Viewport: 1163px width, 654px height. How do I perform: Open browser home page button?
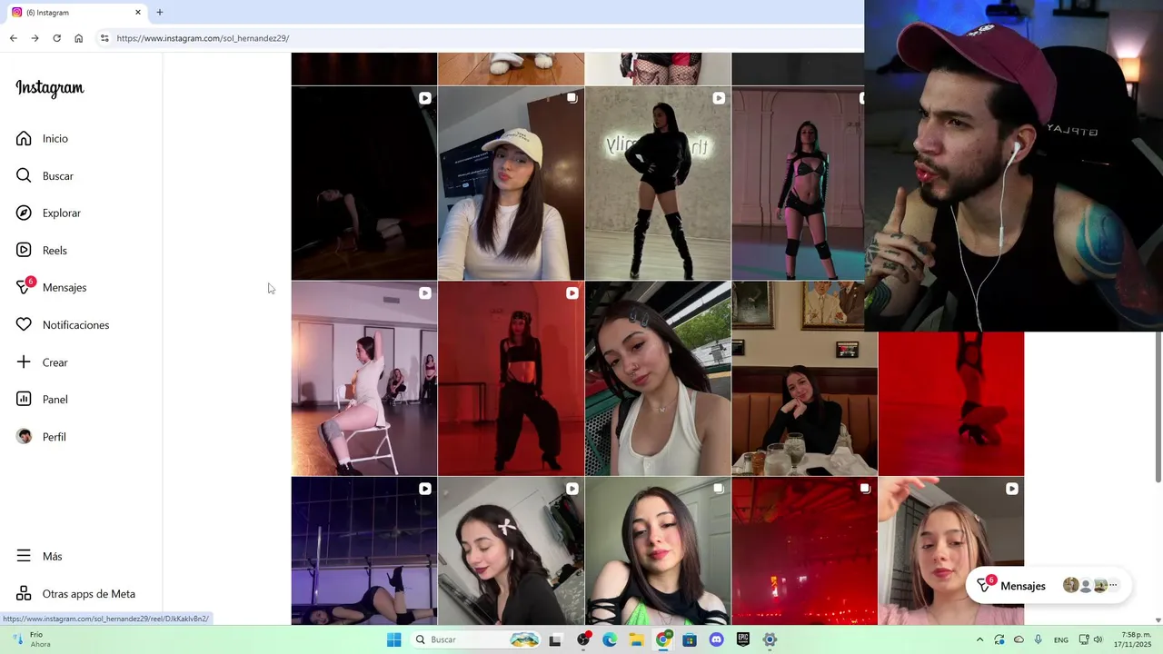[78, 38]
